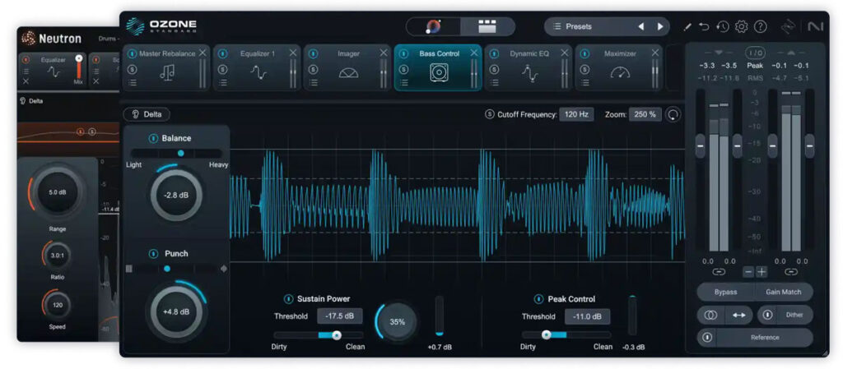Screen dimensions: 843x369
Task: Toggle Peak Control on or off
Action: pyautogui.click(x=538, y=299)
